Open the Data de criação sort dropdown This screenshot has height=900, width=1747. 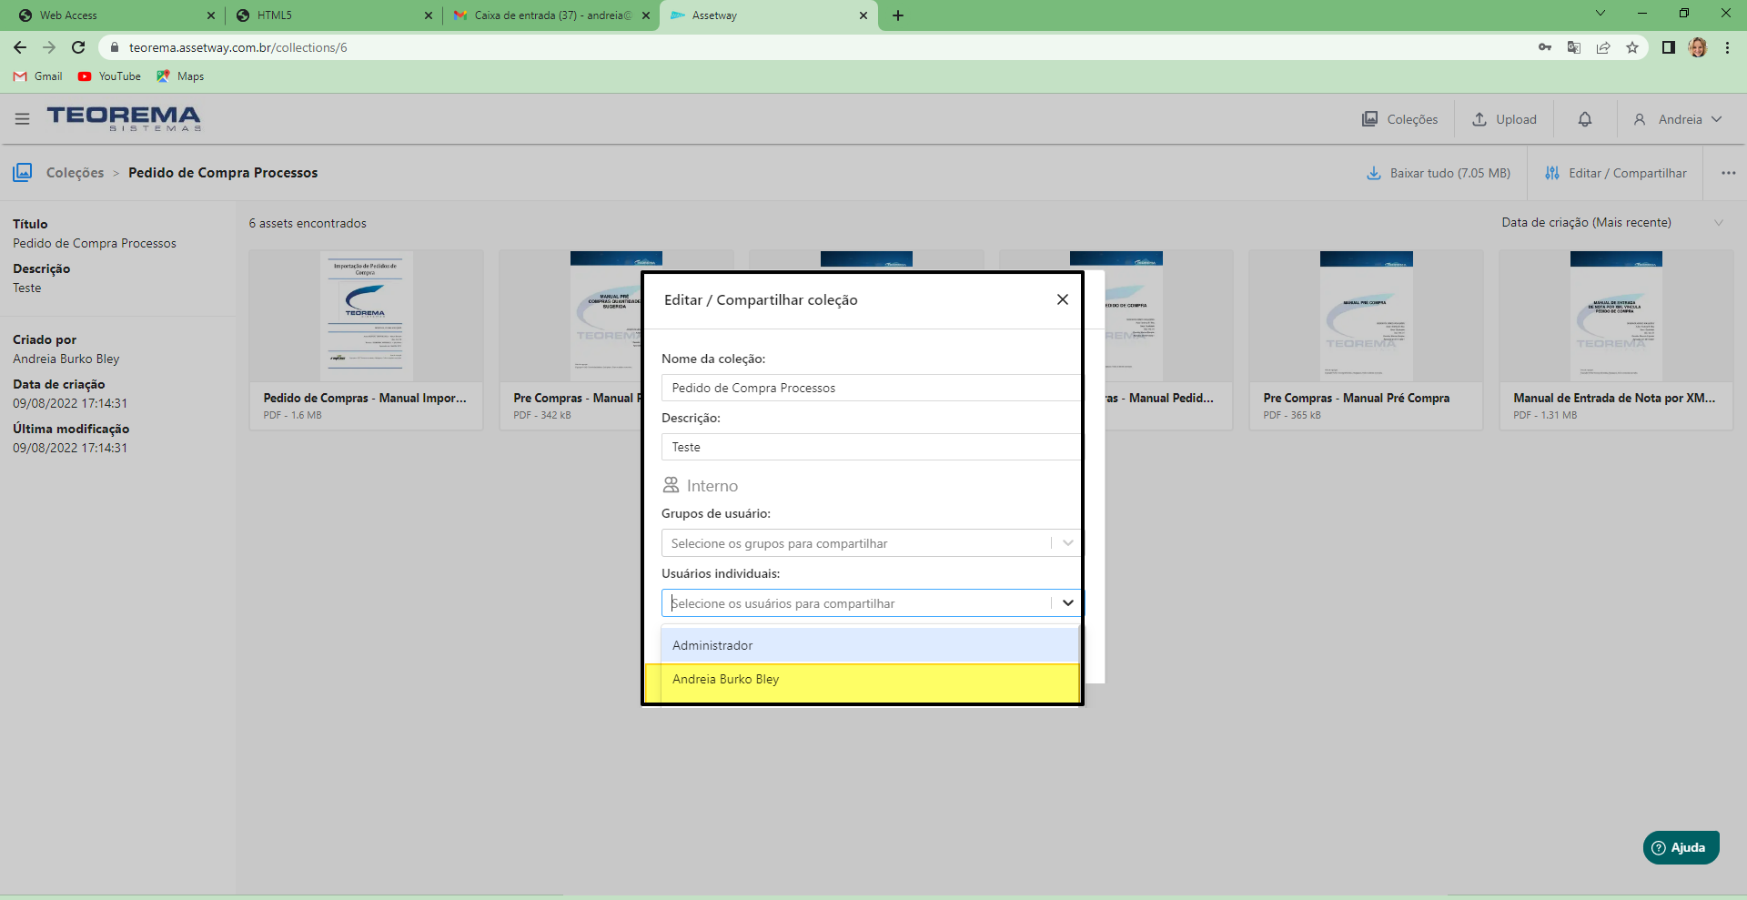pyautogui.click(x=1612, y=223)
